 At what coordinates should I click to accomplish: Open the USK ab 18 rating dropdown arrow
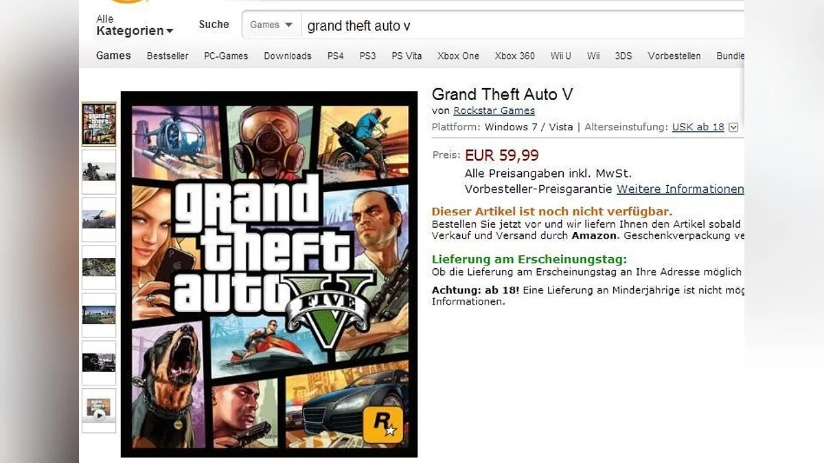pyautogui.click(x=733, y=128)
